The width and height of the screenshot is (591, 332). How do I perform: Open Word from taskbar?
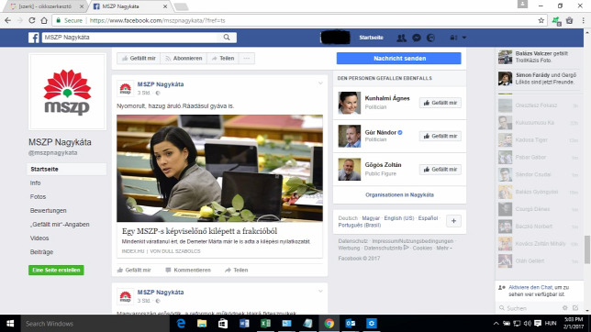(244, 324)
